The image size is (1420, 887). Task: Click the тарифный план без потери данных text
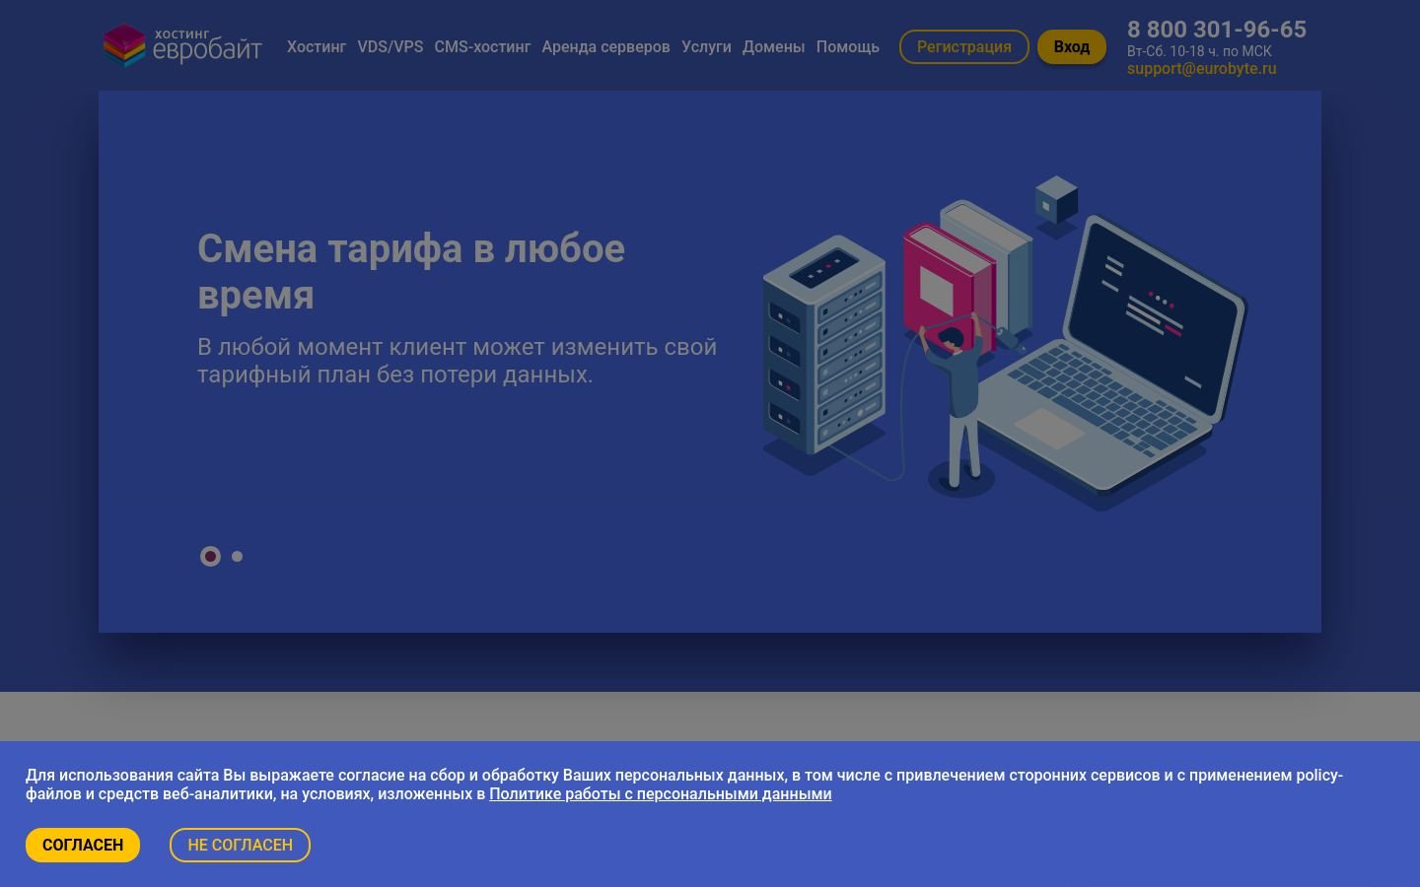(394, 375)
